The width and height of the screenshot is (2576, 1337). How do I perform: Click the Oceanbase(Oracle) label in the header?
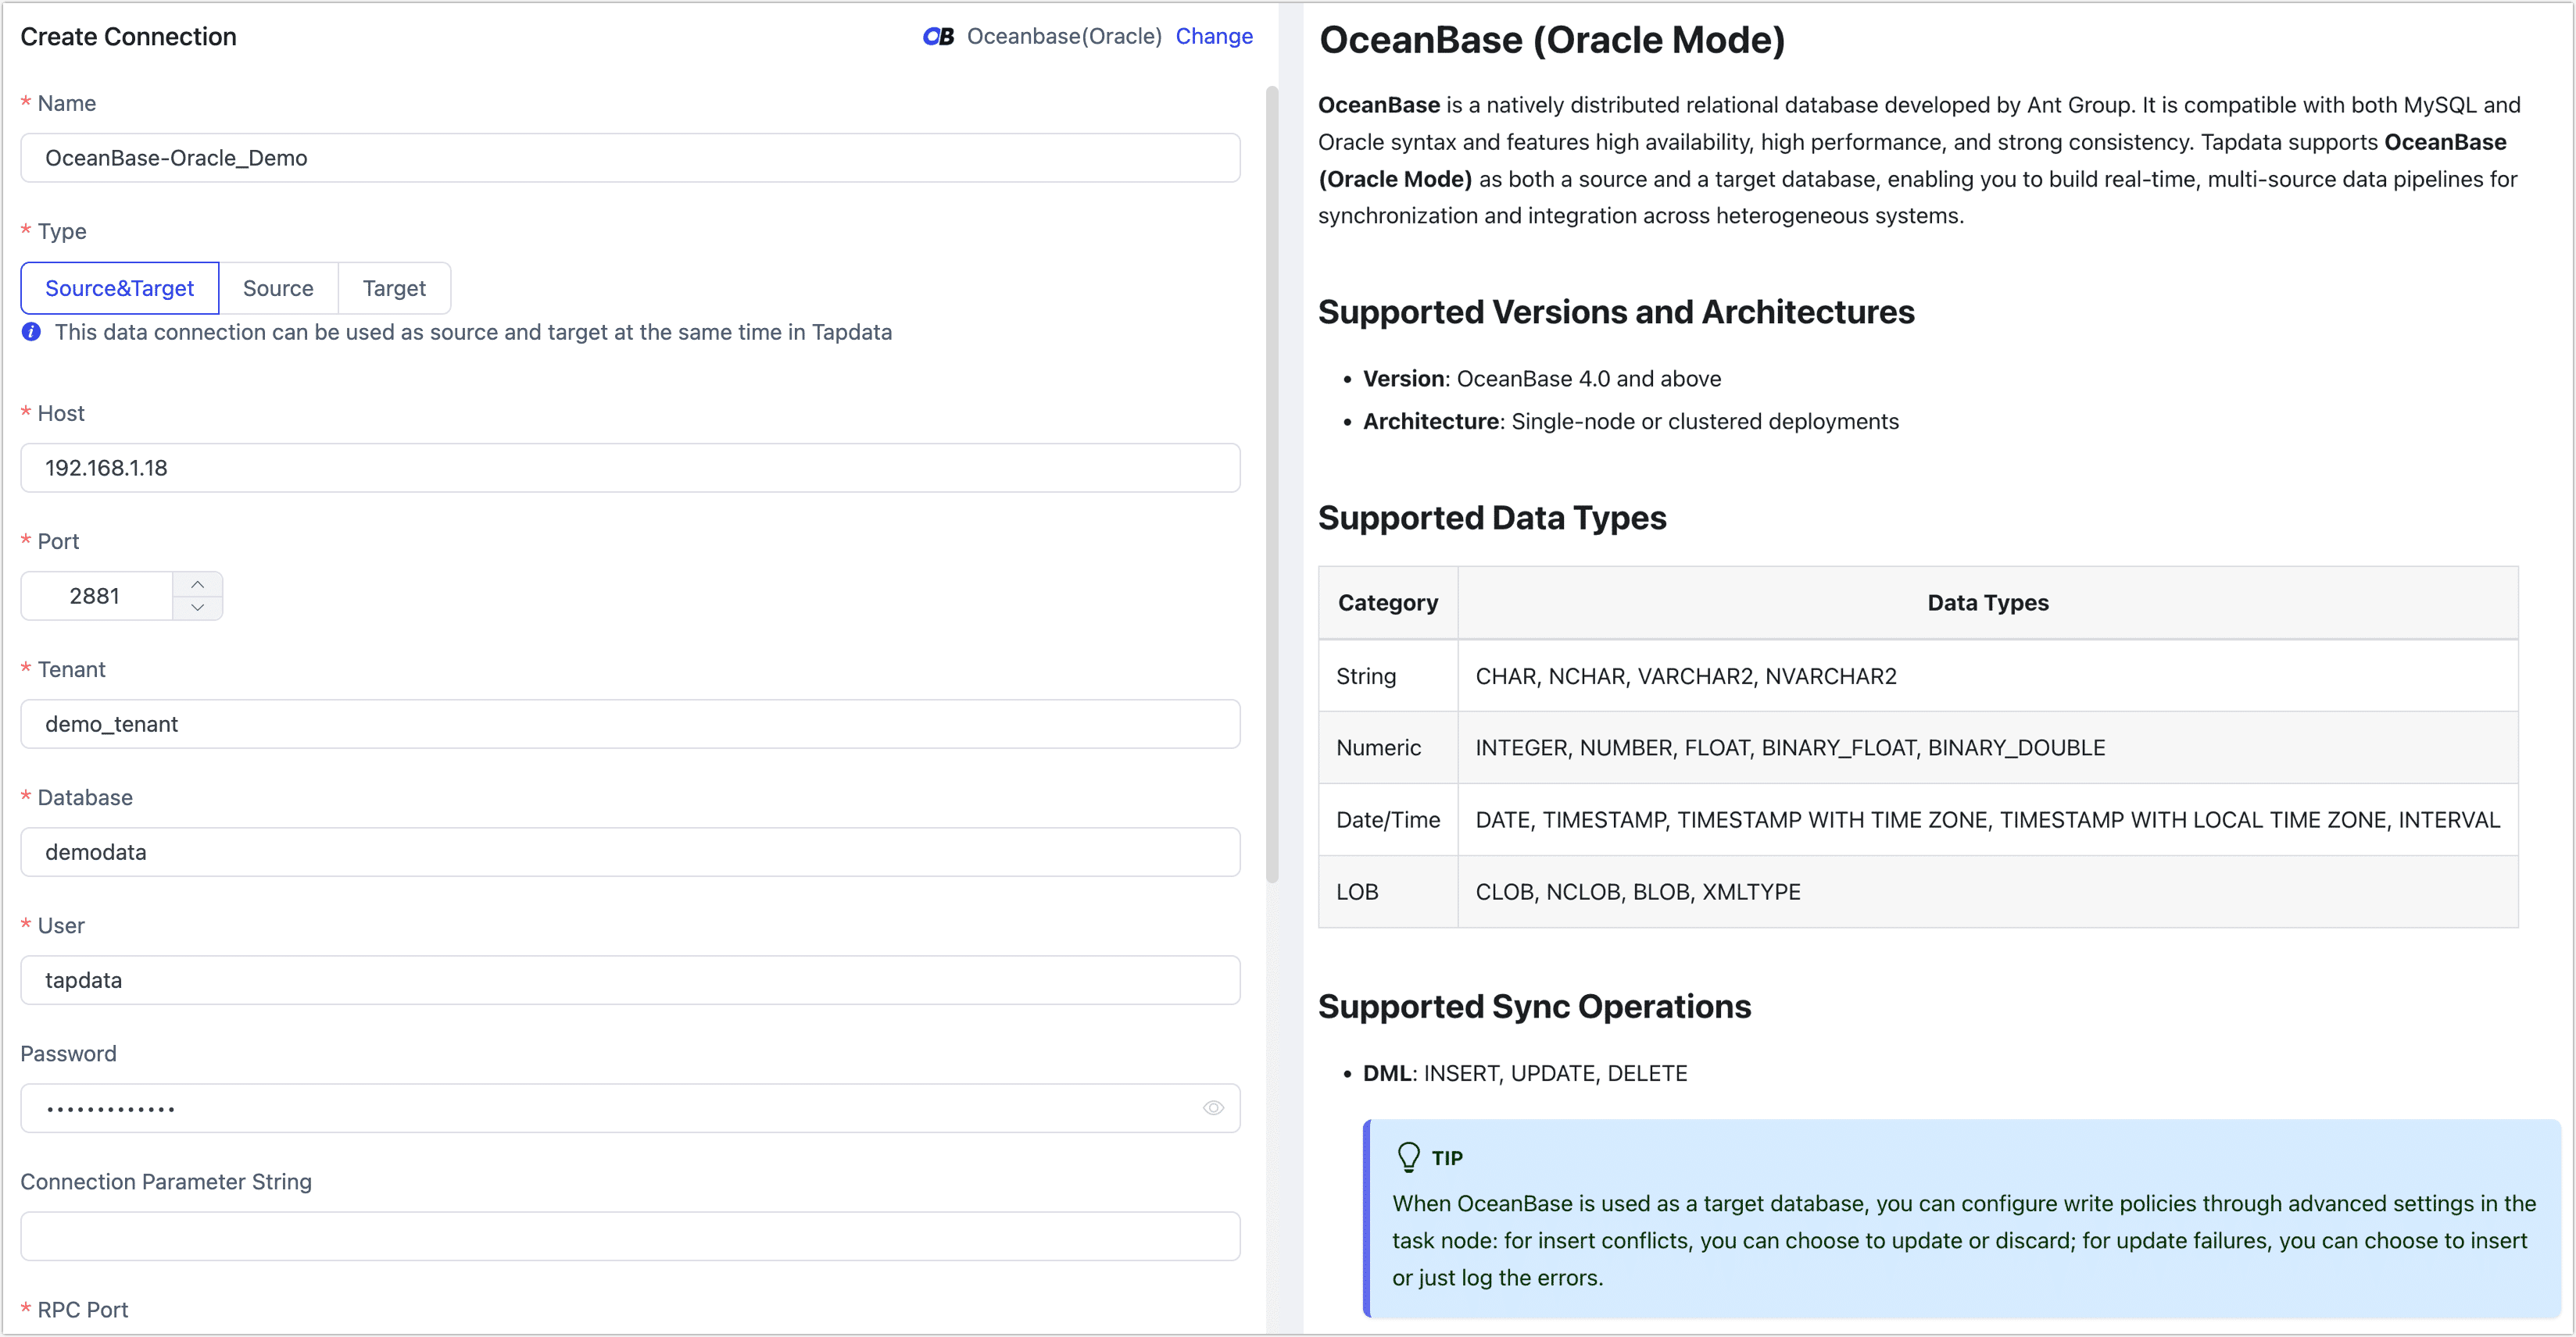[x=1064, y=36]
